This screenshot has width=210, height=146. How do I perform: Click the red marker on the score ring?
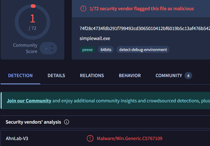coord(33,6)
